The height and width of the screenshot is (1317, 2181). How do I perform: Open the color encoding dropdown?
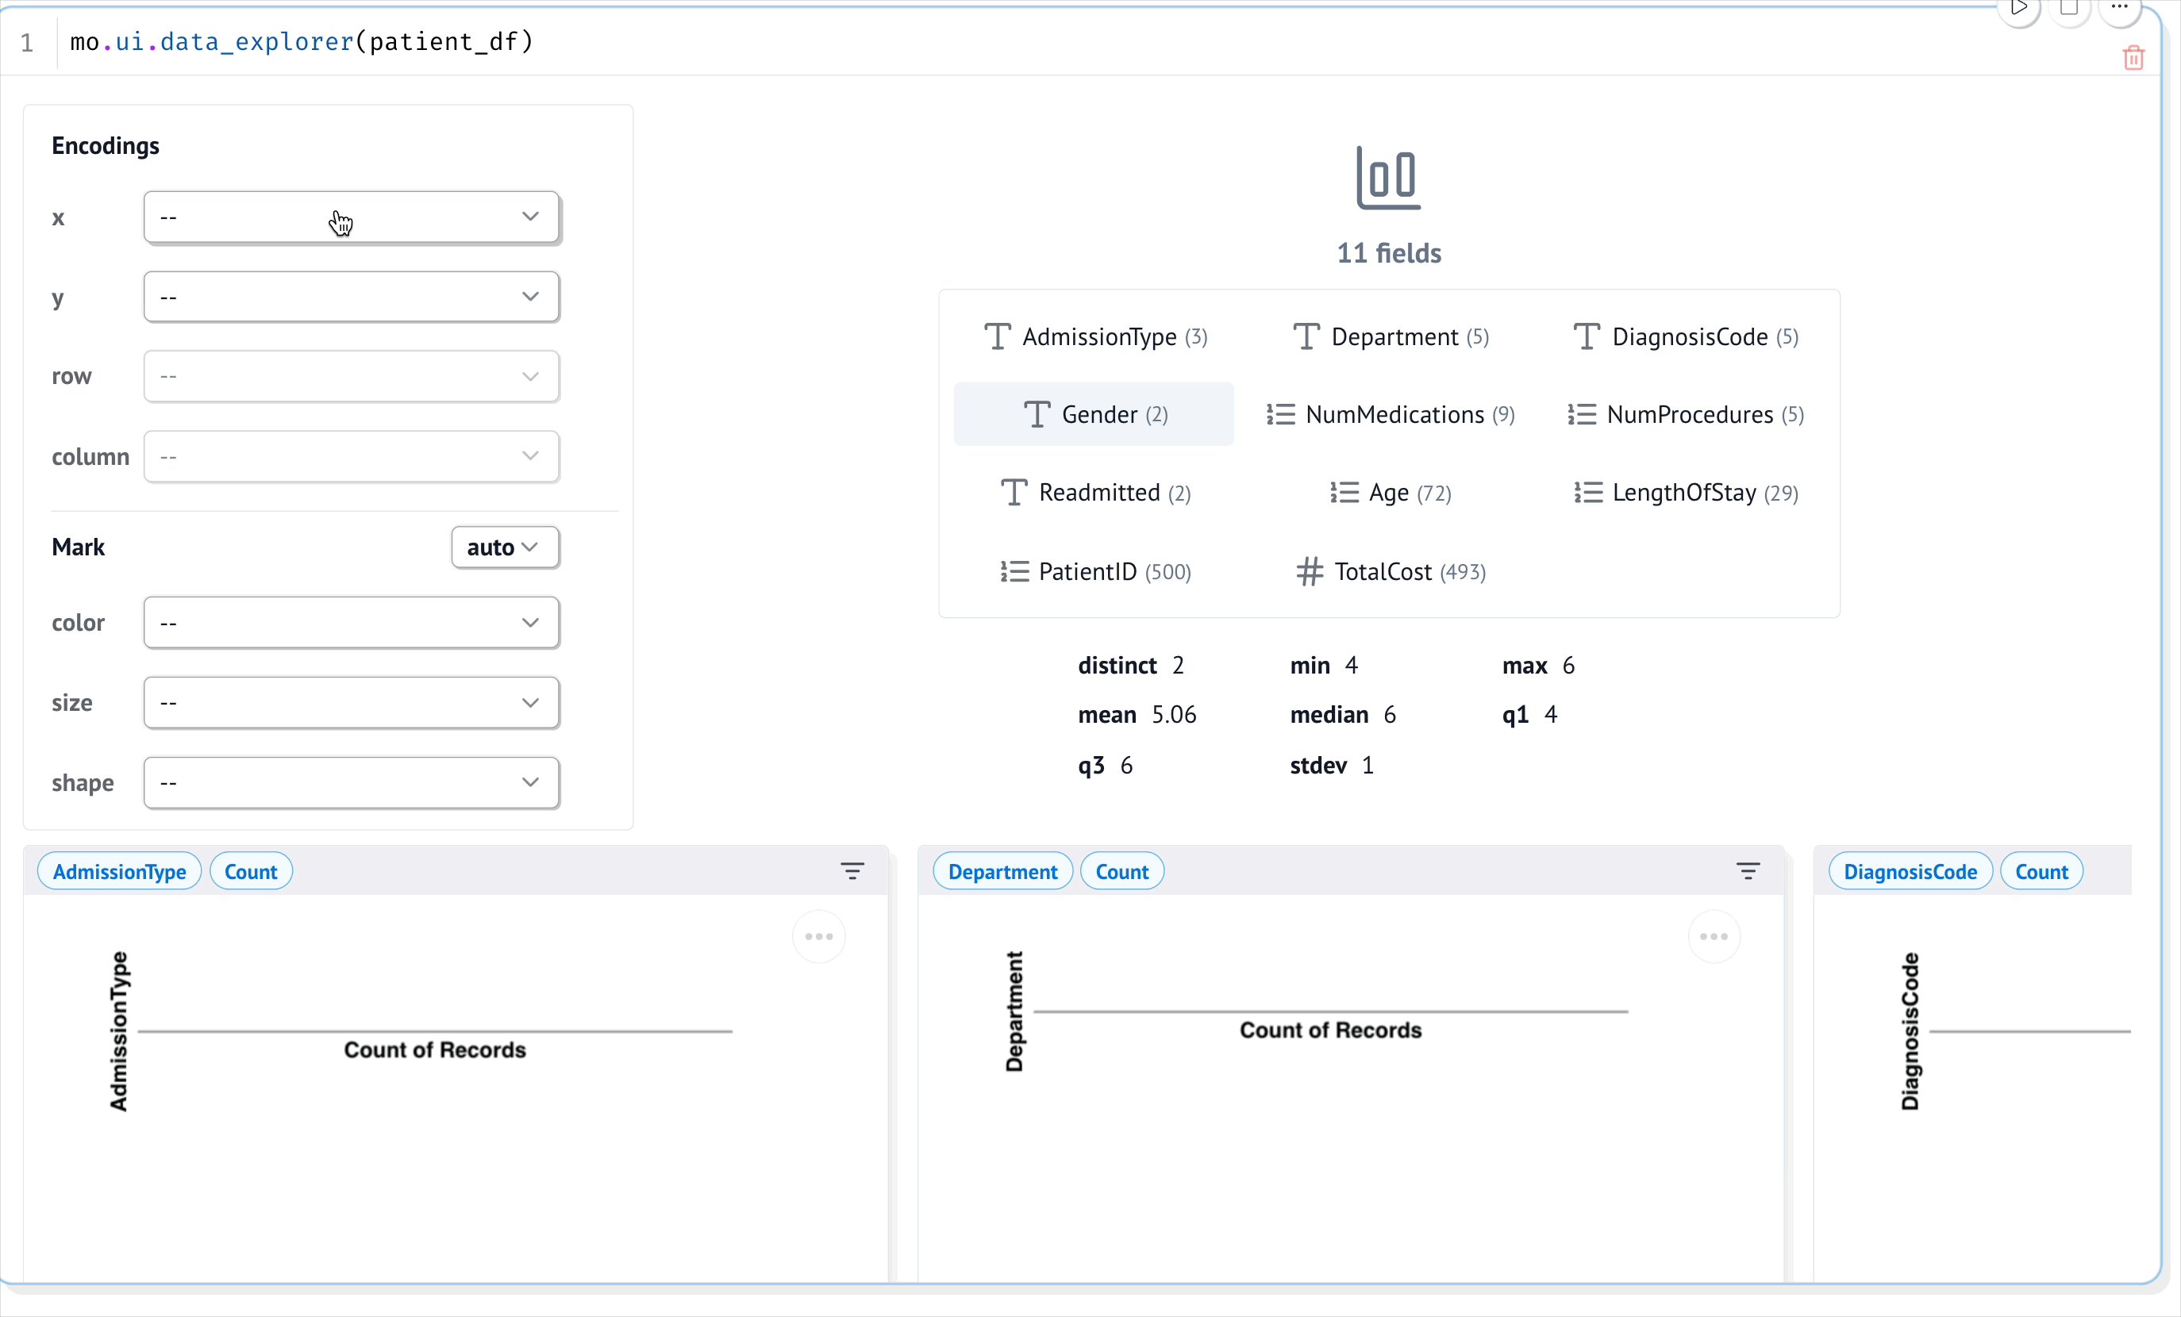coord(351,622)
